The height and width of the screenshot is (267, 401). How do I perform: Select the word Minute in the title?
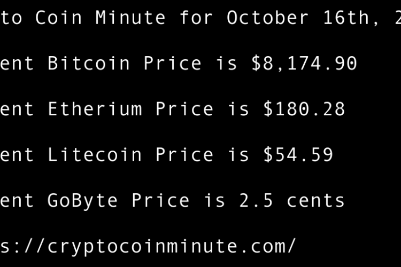pos(130,18)
